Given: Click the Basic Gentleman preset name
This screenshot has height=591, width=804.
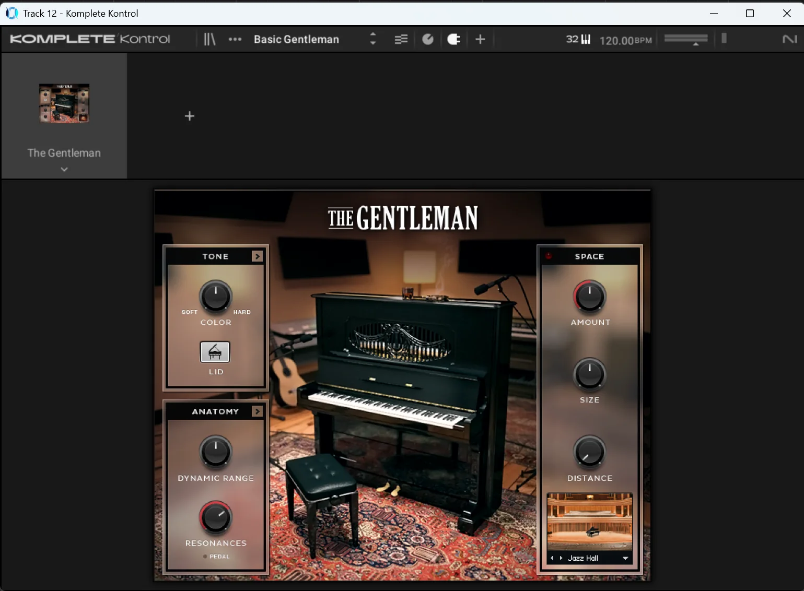Looking at the screenshot, I should tap(296, 40).
